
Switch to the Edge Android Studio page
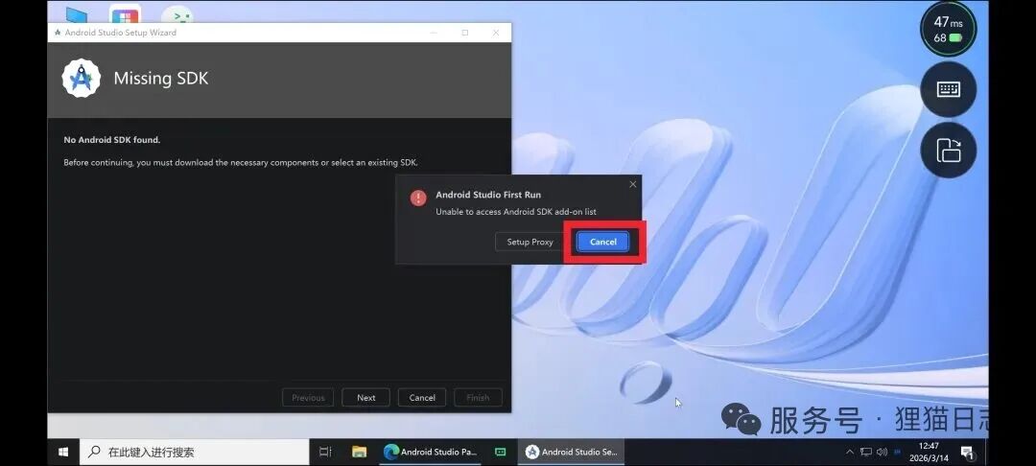pos(431,453)
